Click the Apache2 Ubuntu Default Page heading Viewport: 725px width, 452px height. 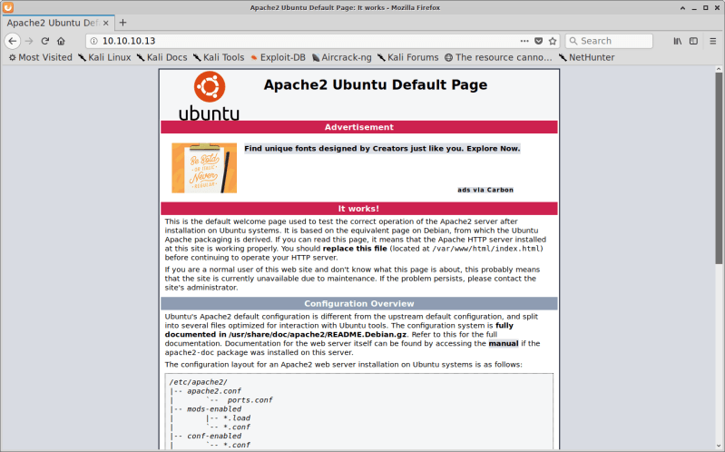tap(376, 84)
